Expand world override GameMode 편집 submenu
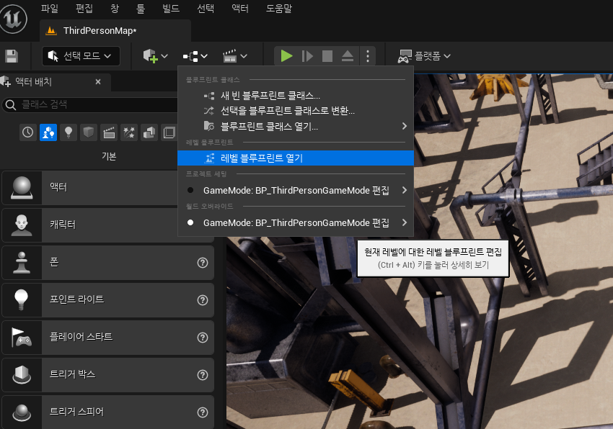Screen dimensions: 613x429 [x=296, y=222]
